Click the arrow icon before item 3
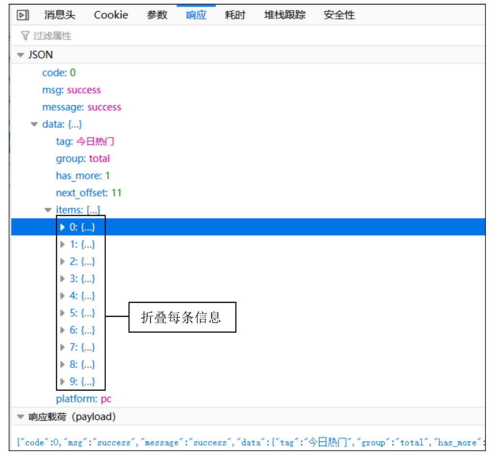Viewport: 496px width, 454px height. click(62, 279)
